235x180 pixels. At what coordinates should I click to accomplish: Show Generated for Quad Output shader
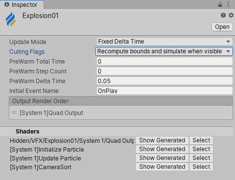[162, 140]
